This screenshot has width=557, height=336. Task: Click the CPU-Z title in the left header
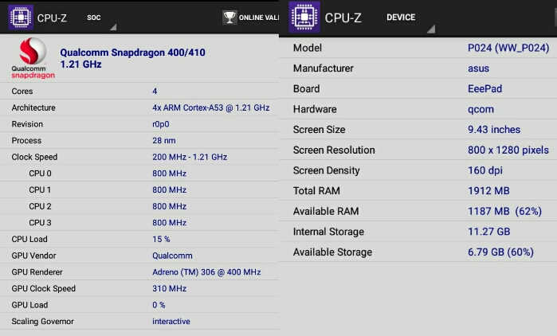point(52,18)
